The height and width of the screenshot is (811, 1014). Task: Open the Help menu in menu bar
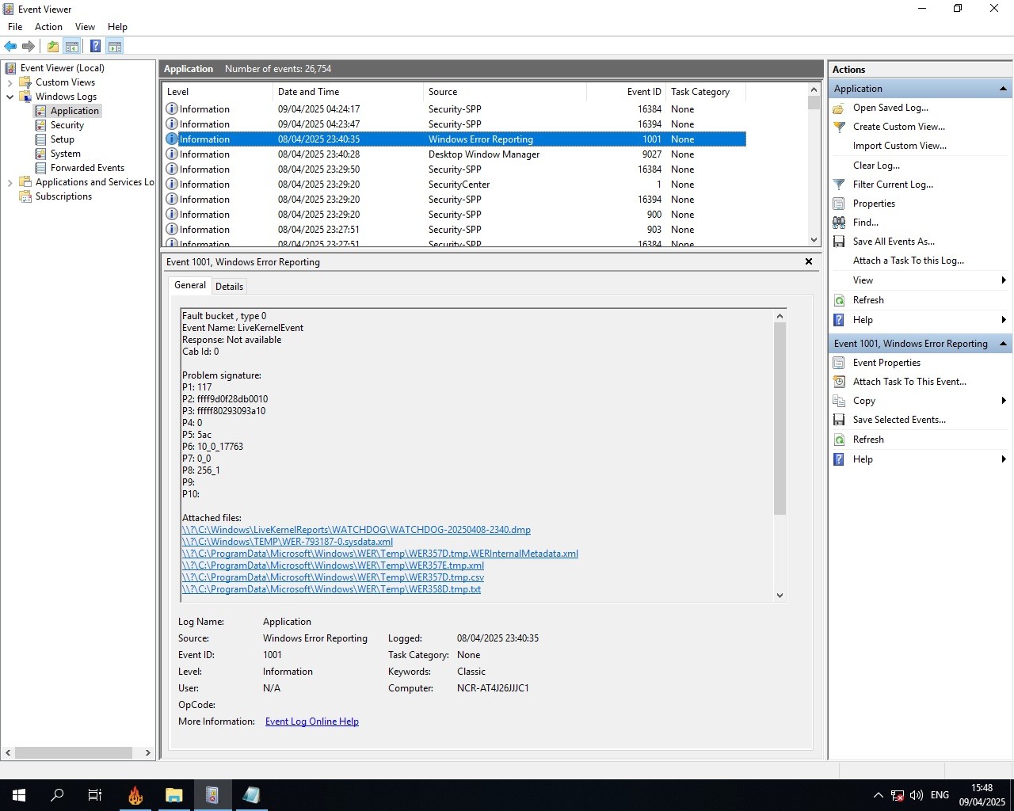coord(117,27)
